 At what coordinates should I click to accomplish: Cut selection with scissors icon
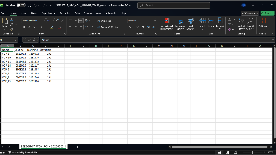tap(11, 19)
